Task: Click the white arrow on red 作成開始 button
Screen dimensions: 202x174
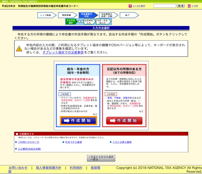Action: point(112,121)
